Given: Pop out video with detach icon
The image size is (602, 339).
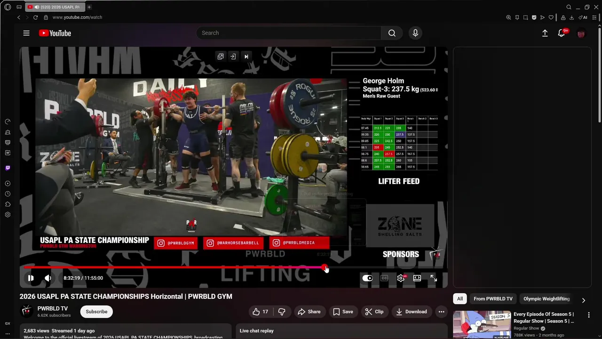Looking at the screenshot, I should (x=221, y=56).
